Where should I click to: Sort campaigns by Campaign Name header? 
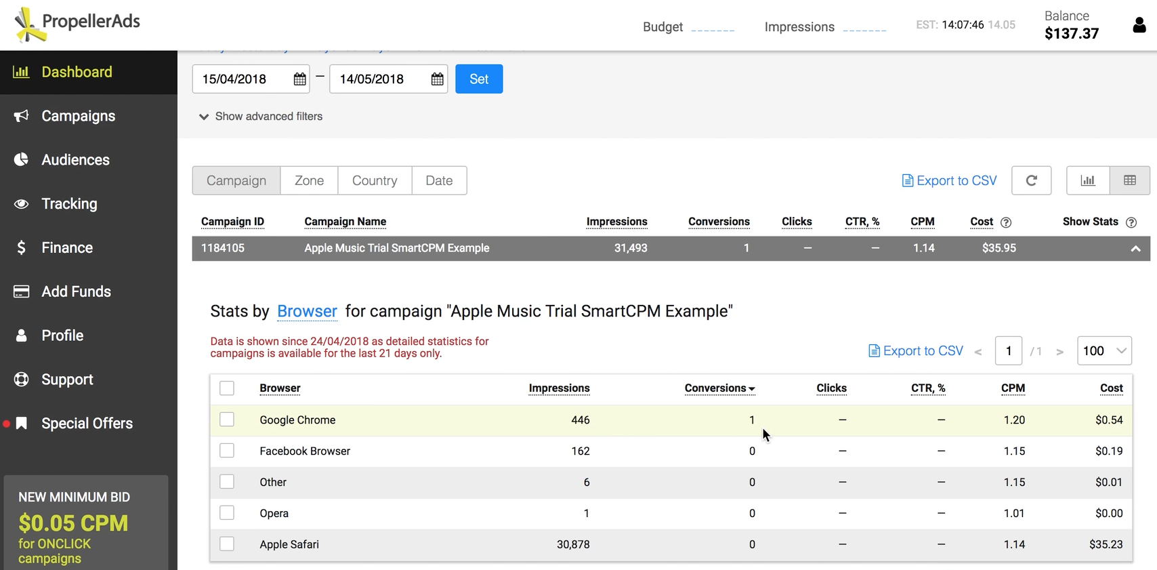click(x=345, y=222)
